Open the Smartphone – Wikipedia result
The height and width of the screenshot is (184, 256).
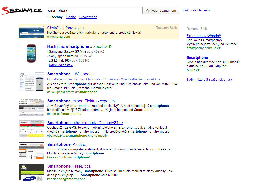pyautogui.click(x=70, y=74)
